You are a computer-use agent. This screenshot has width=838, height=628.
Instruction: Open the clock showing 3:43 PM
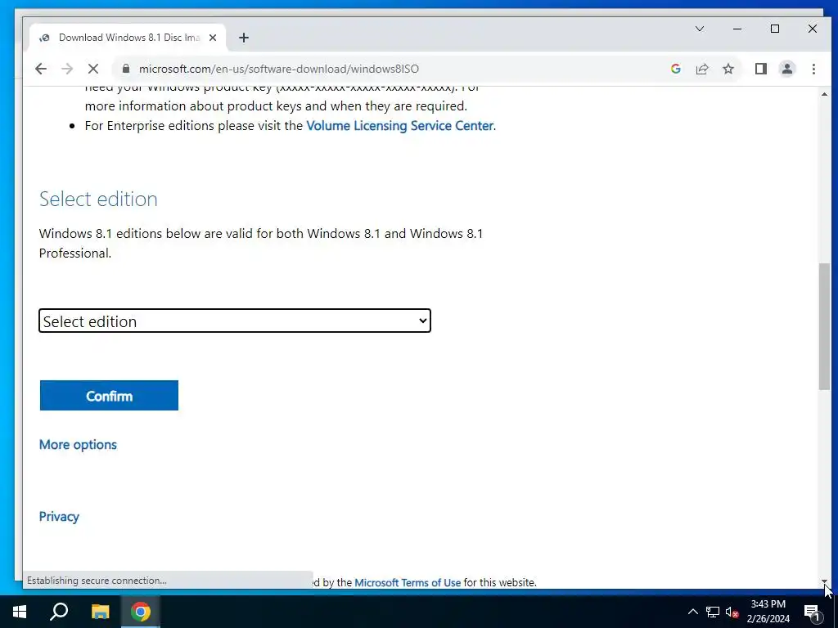pyautogui.click(x=768, y=612)
